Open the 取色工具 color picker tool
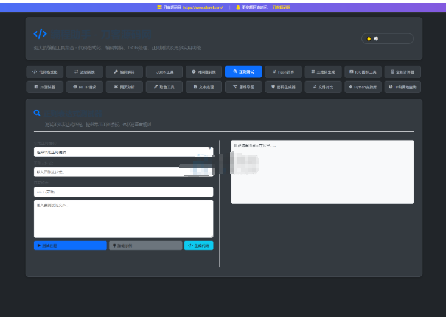This screenshot has height=317, width=446. (x=164, y=87)
